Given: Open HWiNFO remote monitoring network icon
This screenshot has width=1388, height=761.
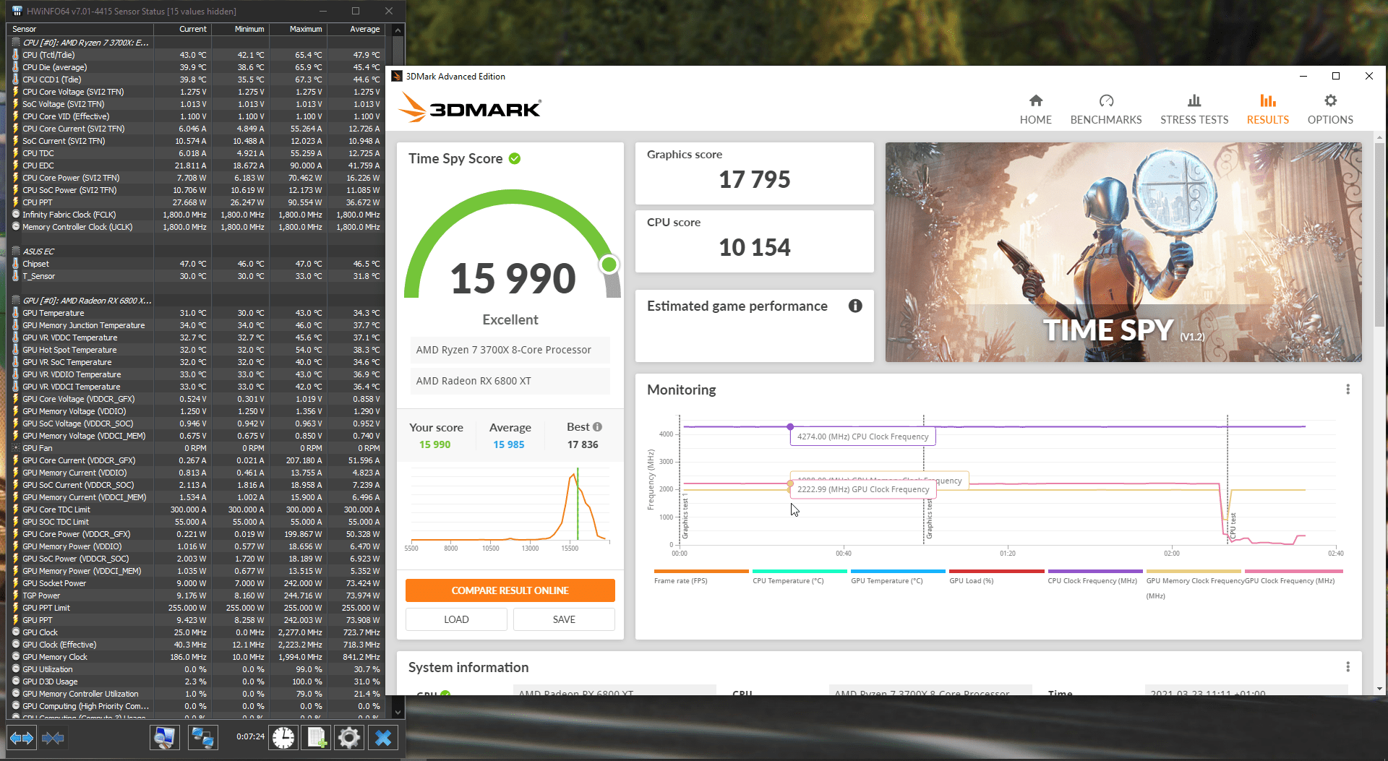Looking at the screenshot, I should click(202, 738).
